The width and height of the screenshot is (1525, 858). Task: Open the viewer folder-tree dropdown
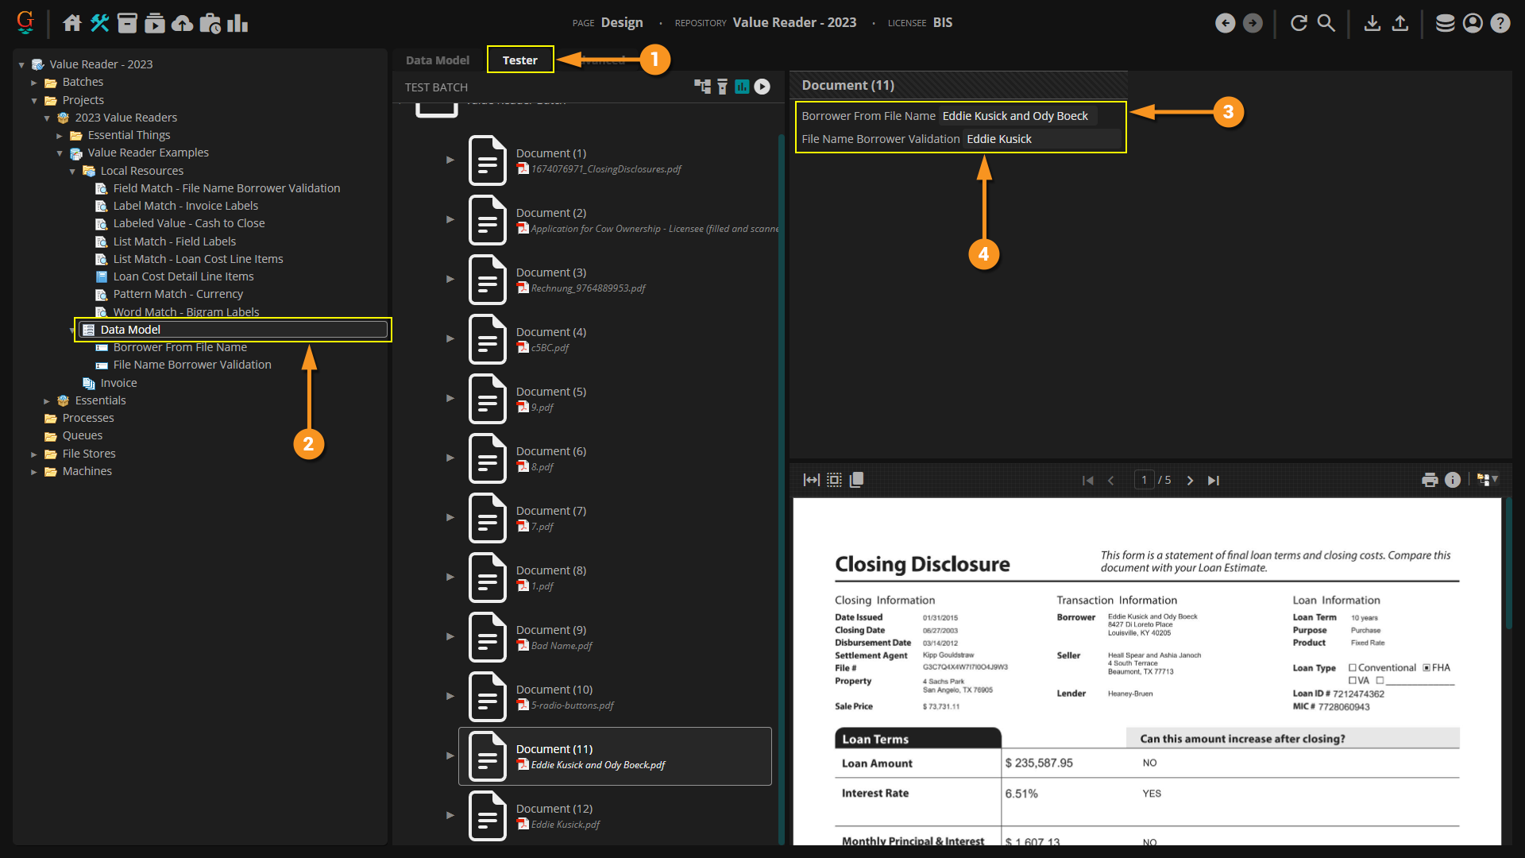1487,480
